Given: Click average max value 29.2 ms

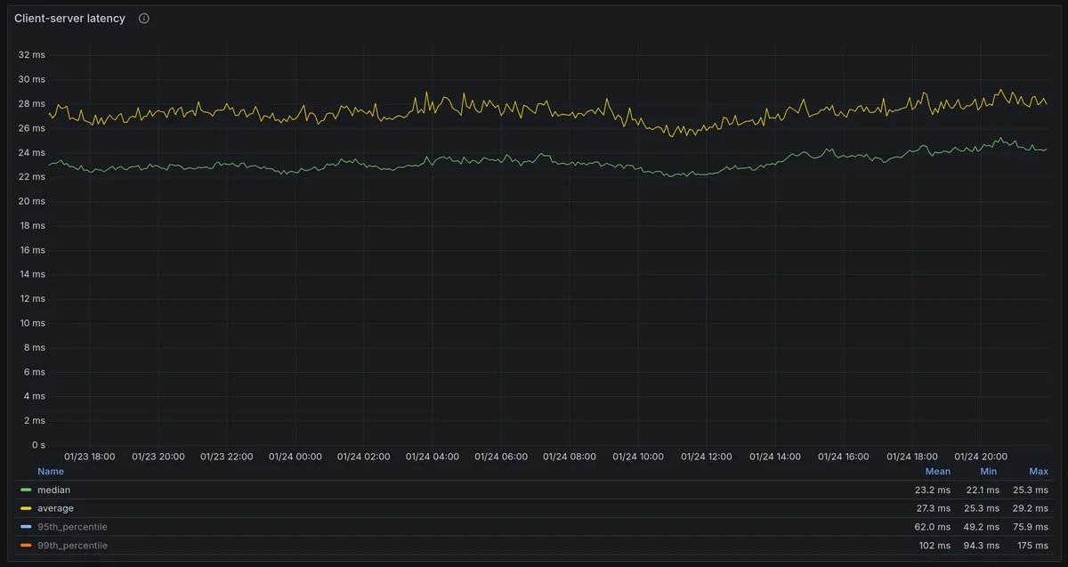Looking at the screenshot, I should tap(1031, 508).
